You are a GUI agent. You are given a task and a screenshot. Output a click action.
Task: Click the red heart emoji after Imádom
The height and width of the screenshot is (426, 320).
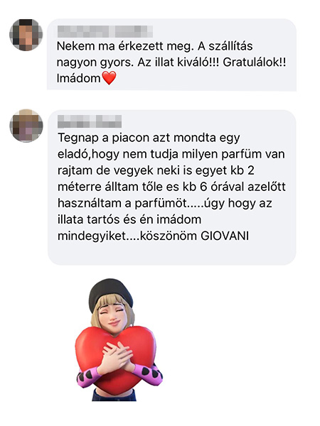(x=109, y=78)
